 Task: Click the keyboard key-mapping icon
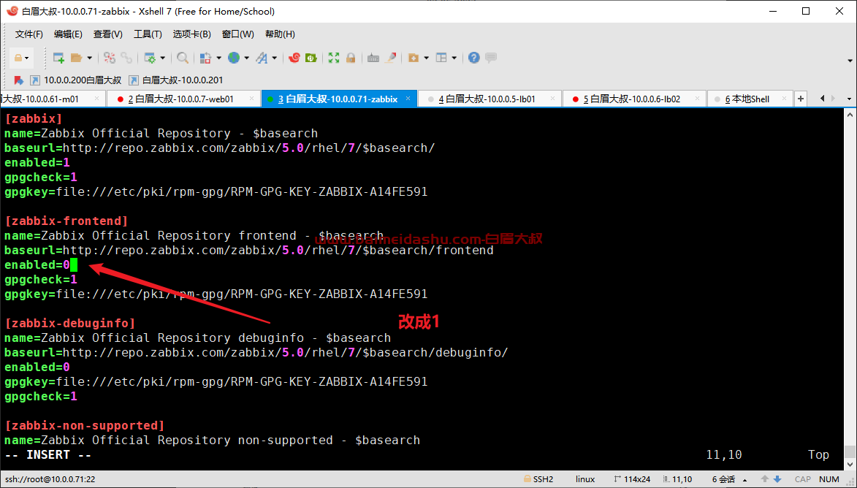coord(373,58)
